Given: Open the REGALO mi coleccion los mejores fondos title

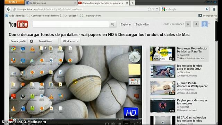Looking at the screenshot, I should click(191, 119).
